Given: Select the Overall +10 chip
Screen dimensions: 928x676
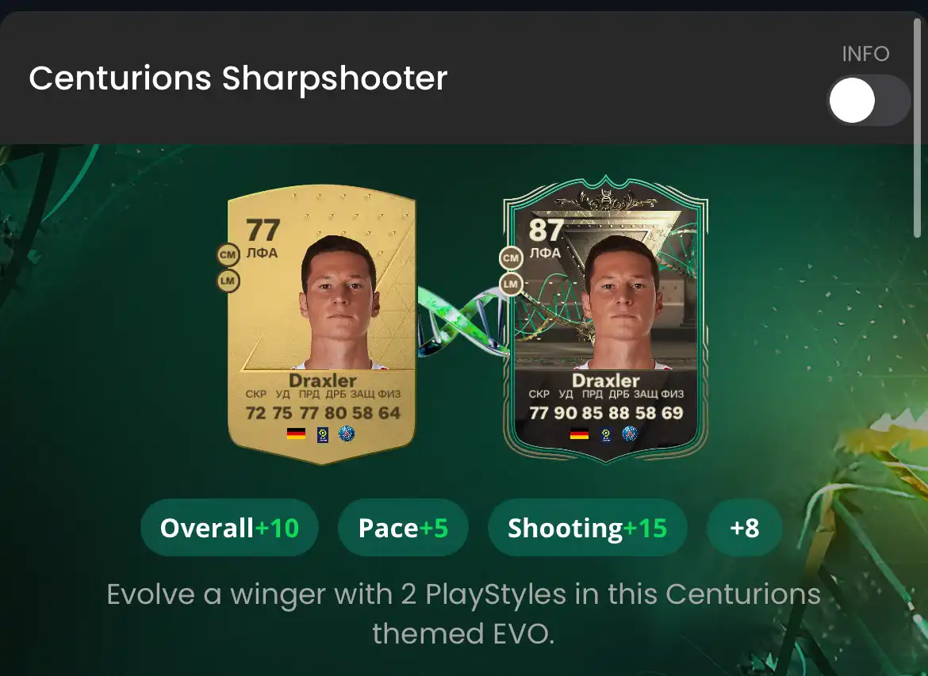Looking at the screenshot, I should point(230,528).
